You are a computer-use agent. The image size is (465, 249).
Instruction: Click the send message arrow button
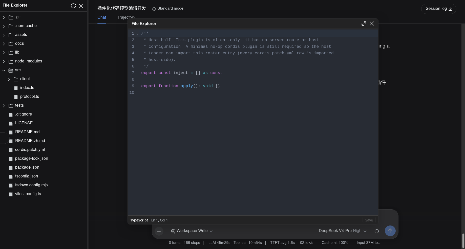390,231
